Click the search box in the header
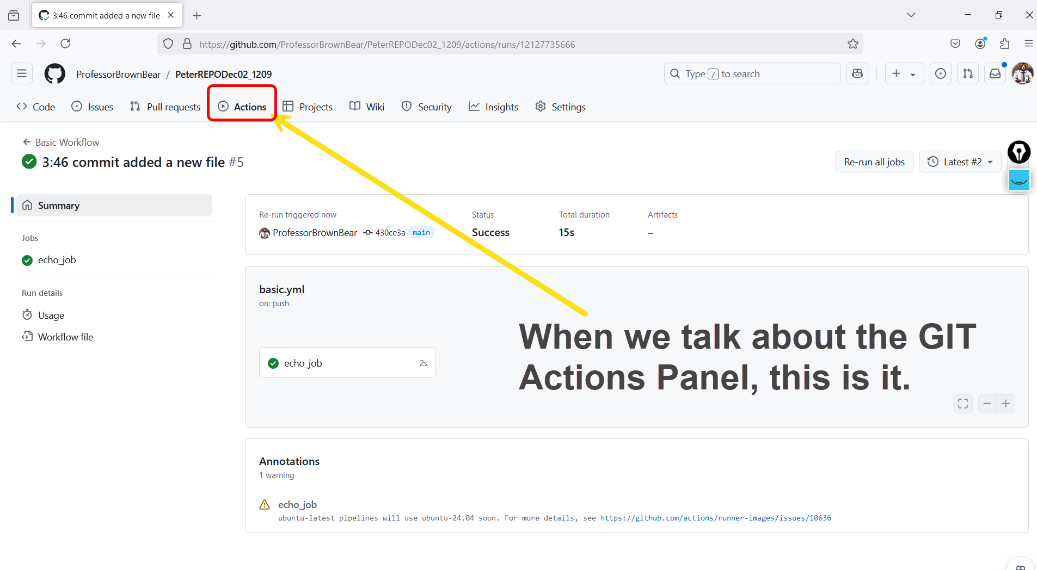Viewport: 1037px width, 570px height. pyautogui.click(x=752, y=73)
